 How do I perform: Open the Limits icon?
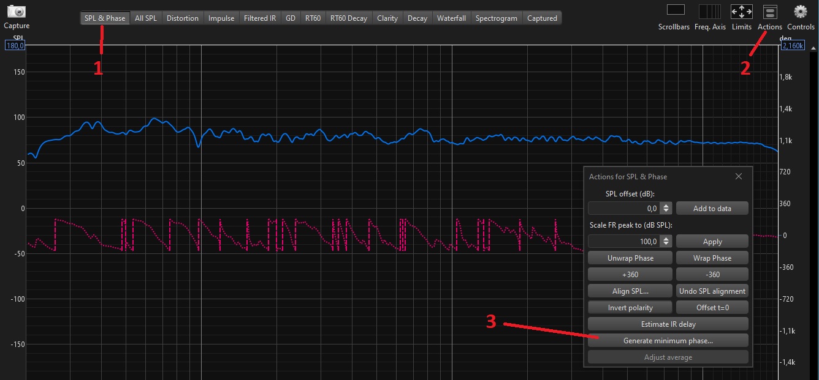(741, 12)
